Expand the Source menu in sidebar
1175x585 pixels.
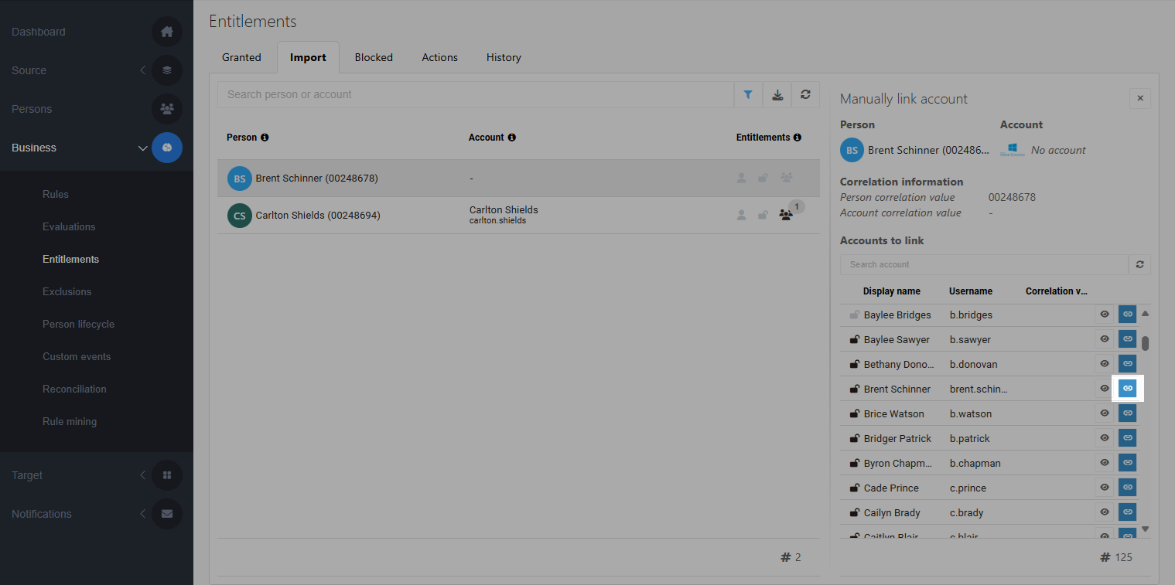142,70
